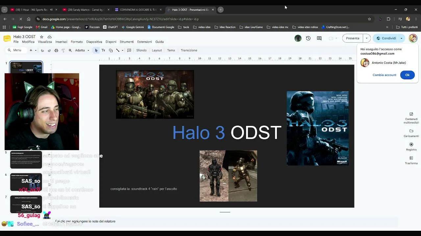Open Chrome media controls icon
Image resolution: width=421 pixels, height=236 pixels.
pos(400,19)
